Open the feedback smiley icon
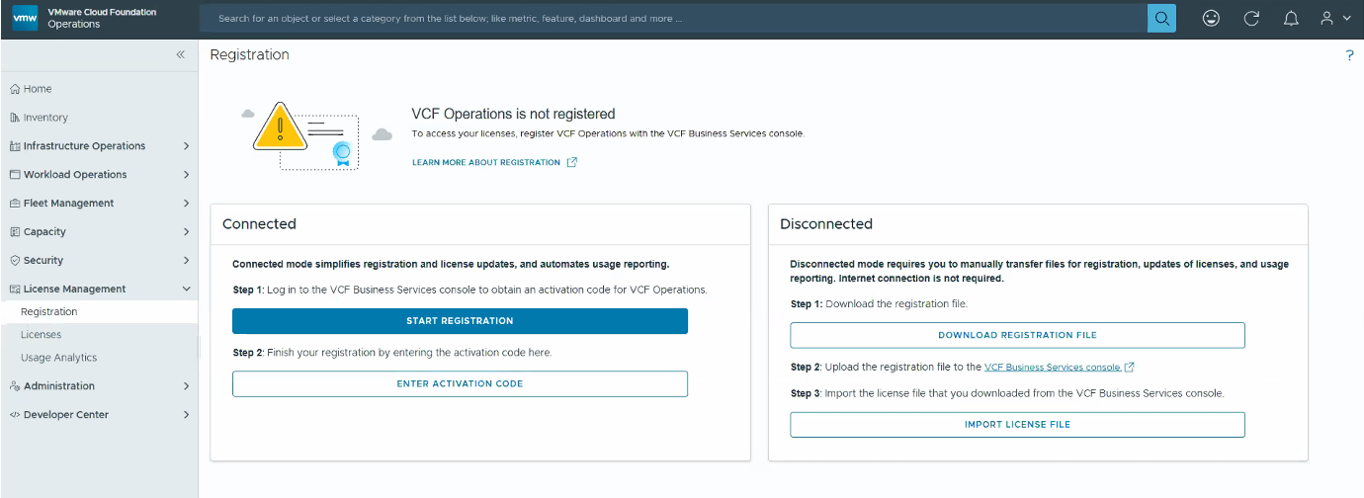The width and height of the screenshot is (1364, 498). pyautogui.click(x=1211, y=18)
